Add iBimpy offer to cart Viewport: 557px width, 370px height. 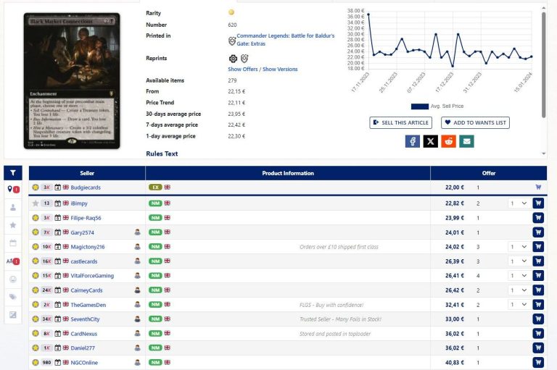(x=538, y=203)
